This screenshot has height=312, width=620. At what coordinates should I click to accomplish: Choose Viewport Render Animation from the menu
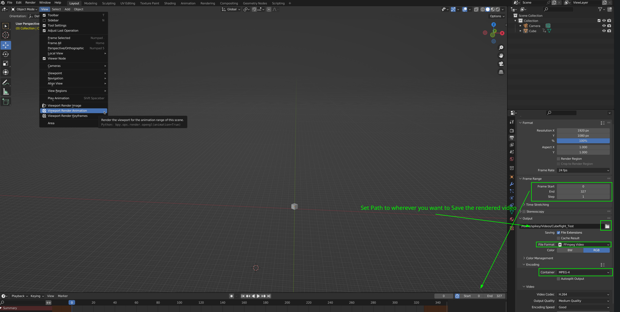(x=68, y=110)
